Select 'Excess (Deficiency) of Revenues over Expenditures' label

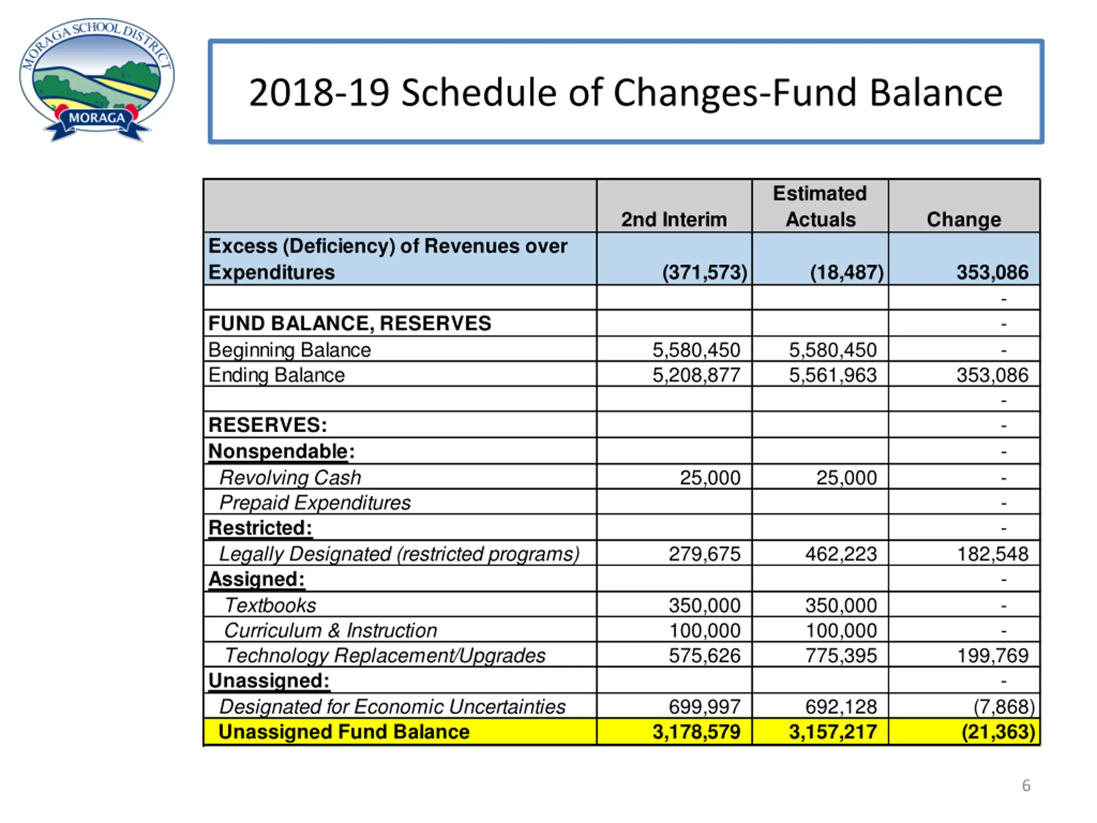pyautogui.click(x=387, y=259)
